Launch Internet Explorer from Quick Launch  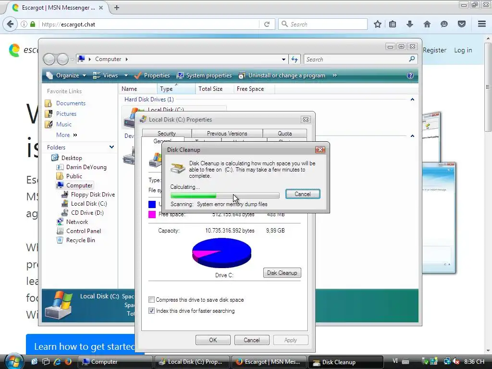point(58,361)
